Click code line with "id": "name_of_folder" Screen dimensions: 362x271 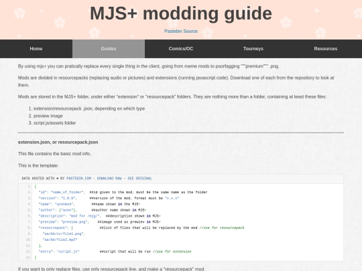point(123,192)
